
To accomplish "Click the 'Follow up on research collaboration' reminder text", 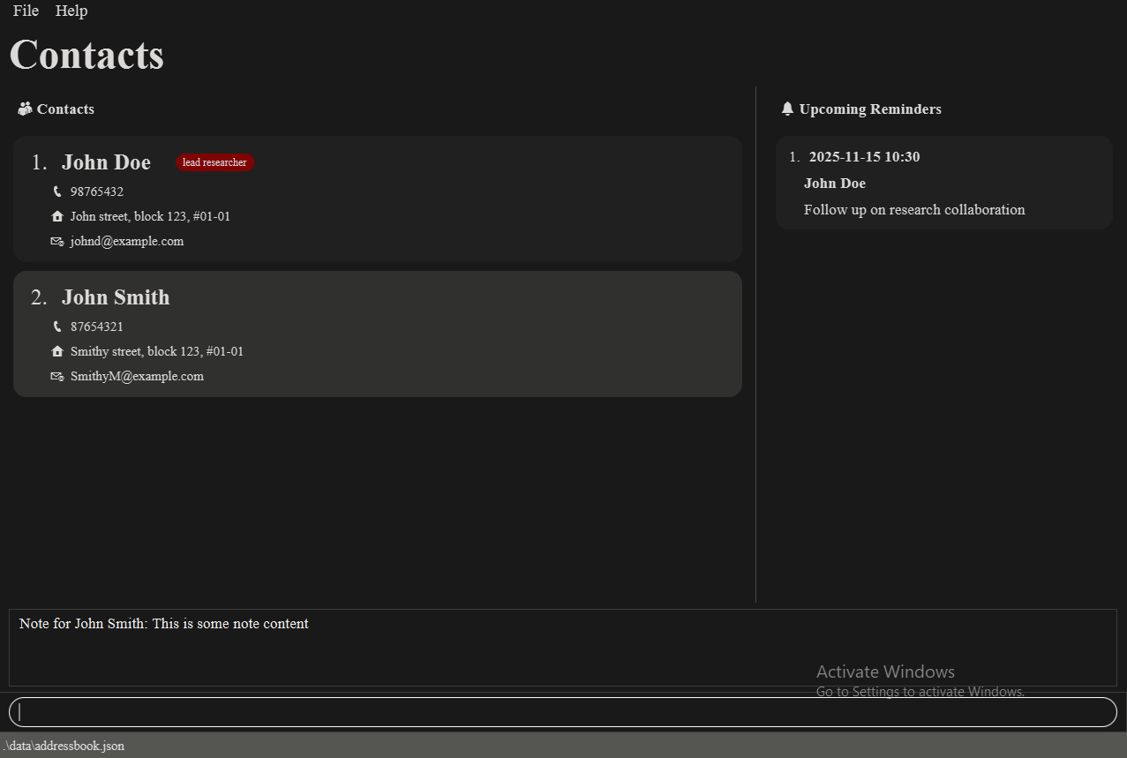I will tap(914, 210).
